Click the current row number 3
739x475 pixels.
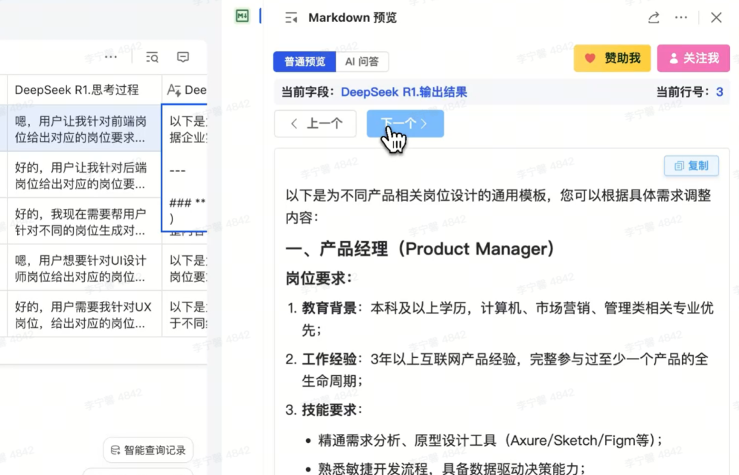click(719, 92)
